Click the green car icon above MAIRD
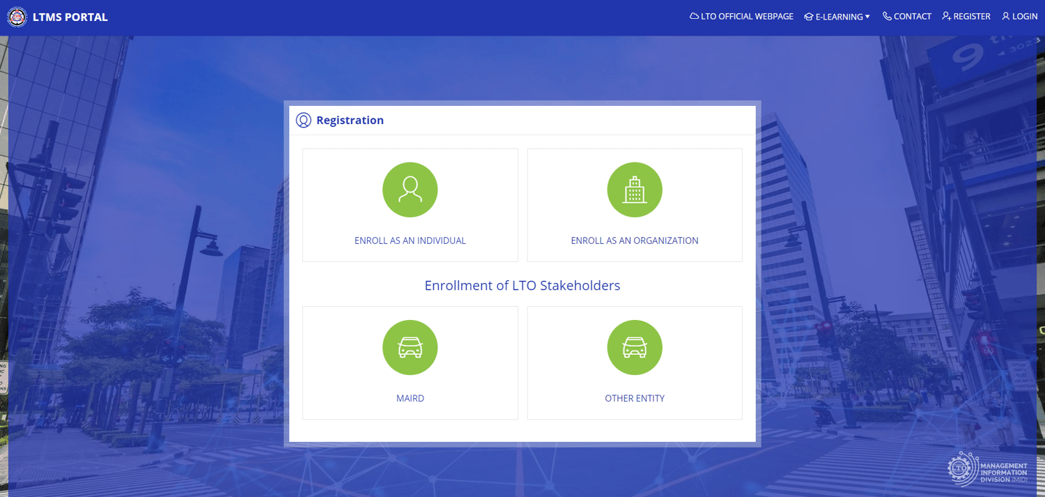 [410, 347]
